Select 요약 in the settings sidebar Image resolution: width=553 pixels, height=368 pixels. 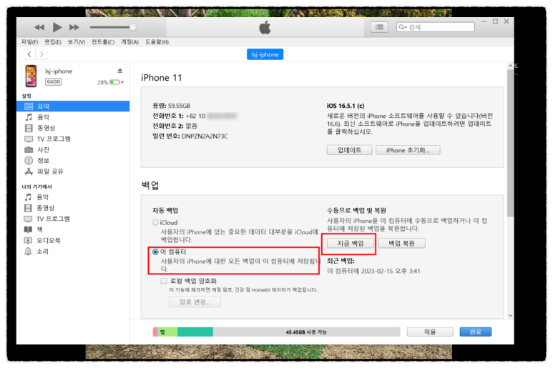coord(73,106)
